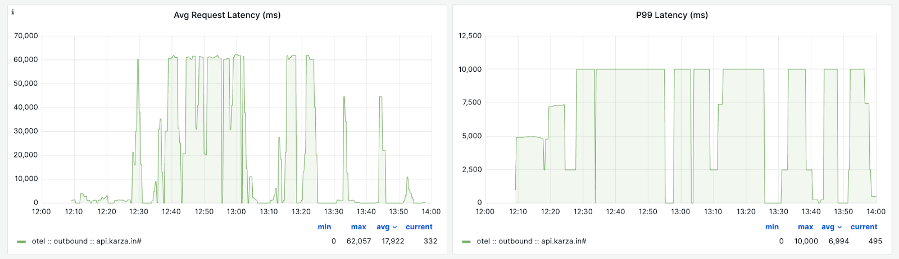Sort by max in Avg Request Latency legend
The height and width of the screenshot is (259, 899).
click(358, 227)
